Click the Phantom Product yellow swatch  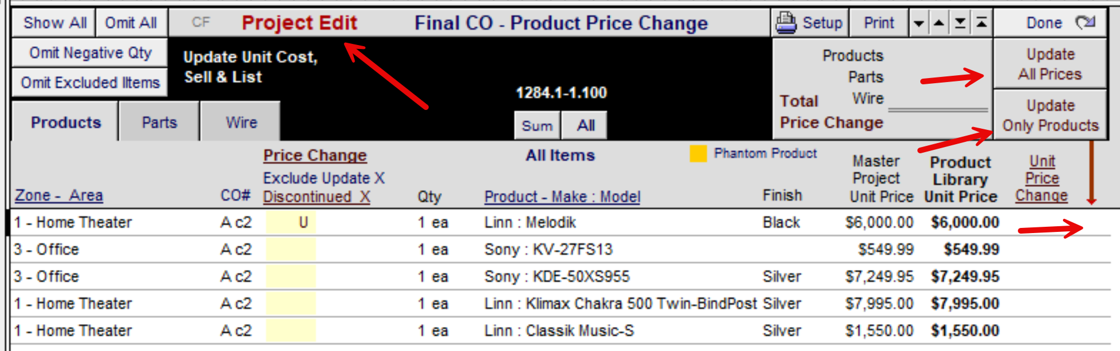pos(698,154)
